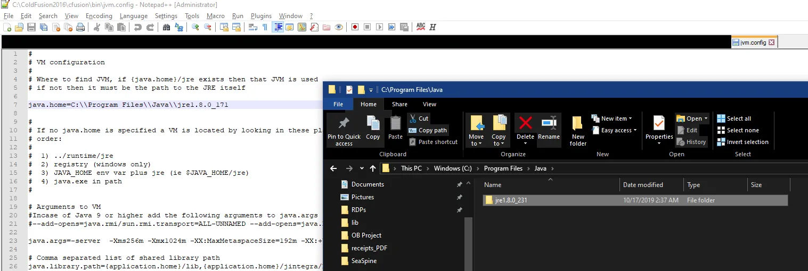Open the Macro menu
808x271 pixels.
click(216, 16)
